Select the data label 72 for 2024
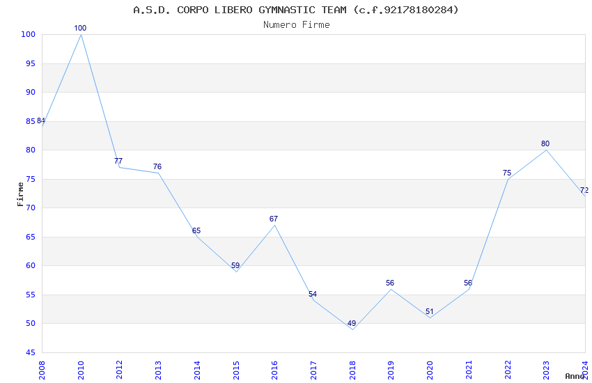592x383 pixels. pos(584,191)
